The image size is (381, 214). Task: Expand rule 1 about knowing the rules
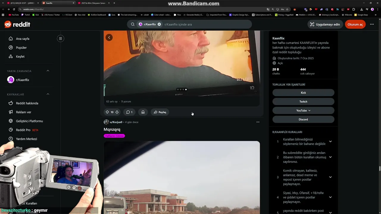pos(330,141)
